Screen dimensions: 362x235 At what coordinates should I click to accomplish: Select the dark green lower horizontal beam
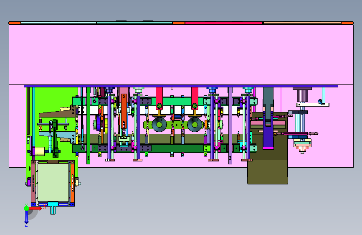pos(164,148)
